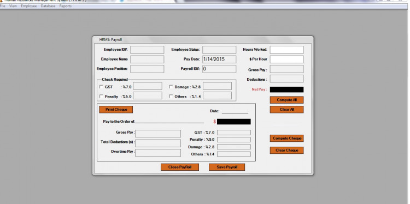This screenshot has height=204, width=410.
Task: Check the Damage deduction box
Action: point(171,87)
